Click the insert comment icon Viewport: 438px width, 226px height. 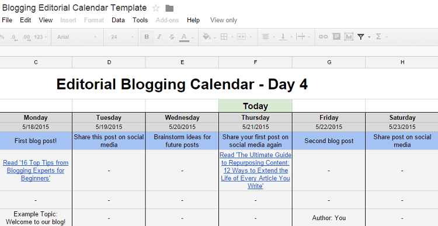[336, 37]
